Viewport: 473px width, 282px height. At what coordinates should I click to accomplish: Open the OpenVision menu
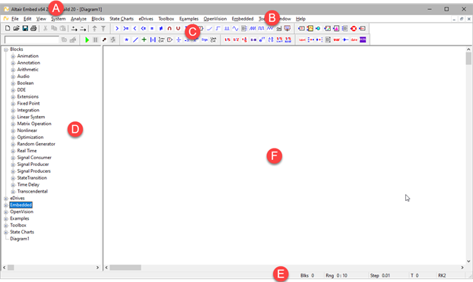click(x=215, y=19)
